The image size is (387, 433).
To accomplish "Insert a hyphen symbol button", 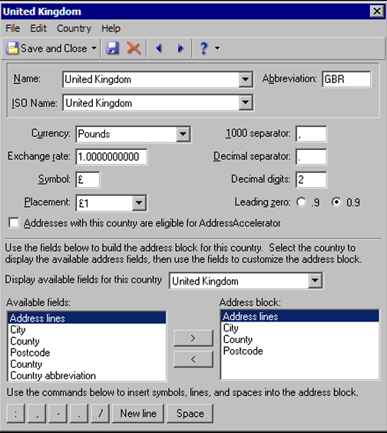I will [58, 414].
